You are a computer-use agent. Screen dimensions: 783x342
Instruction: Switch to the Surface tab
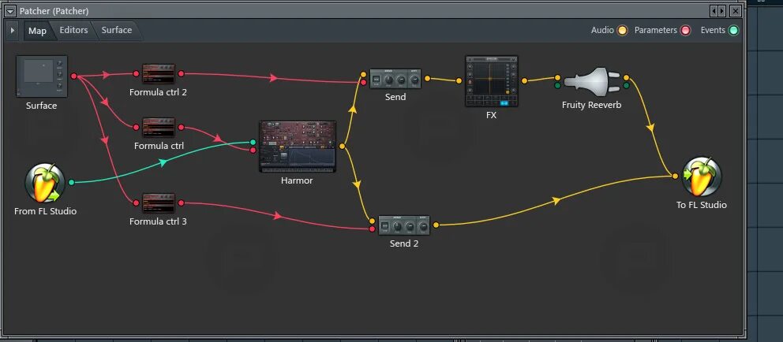pos(116,30)
